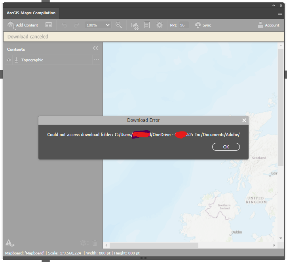
Task: Select the magnifier zoom-in tool
Action: click(x=119, y=25)
